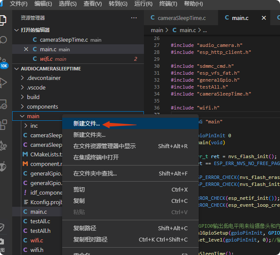This screenshot has height=255, width=280.
Task: Choose 复制路径 from context menu
Action: coord(130,228)
